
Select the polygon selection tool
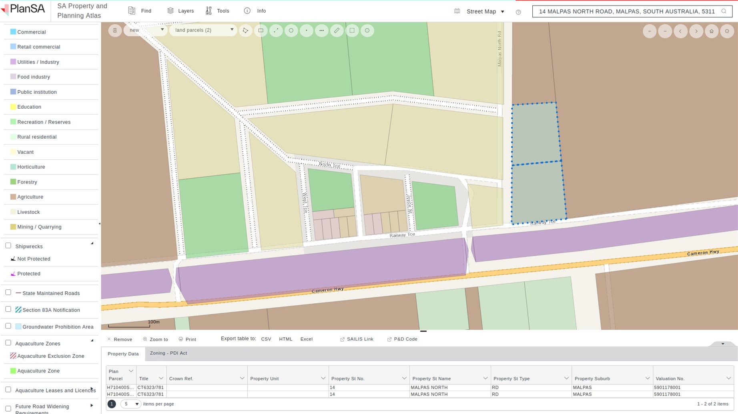(x=245, y=30)
